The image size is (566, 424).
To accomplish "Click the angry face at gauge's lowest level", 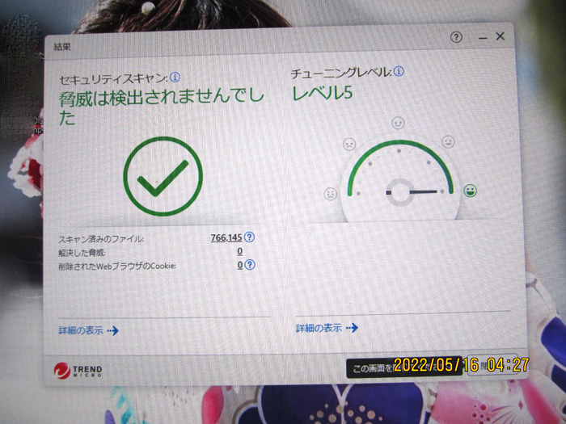I will [x=331, y=194].
